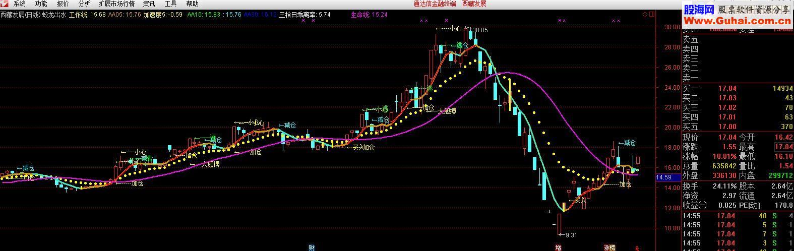Click the AA05: 15.76 indicator value
Image resolution: width=794 pixels, height=251 pixels.
[125, 15]
